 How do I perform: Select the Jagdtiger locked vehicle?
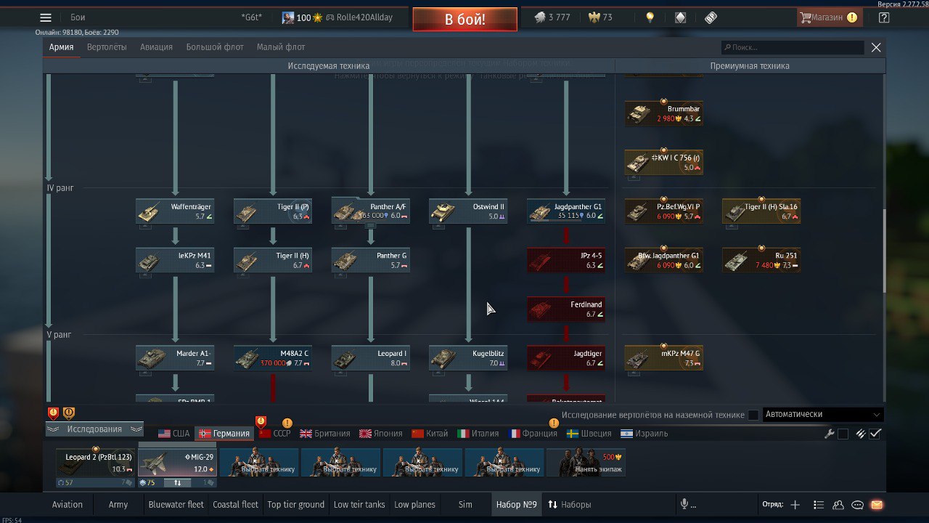pyautogui.click(x=566, y=357)
